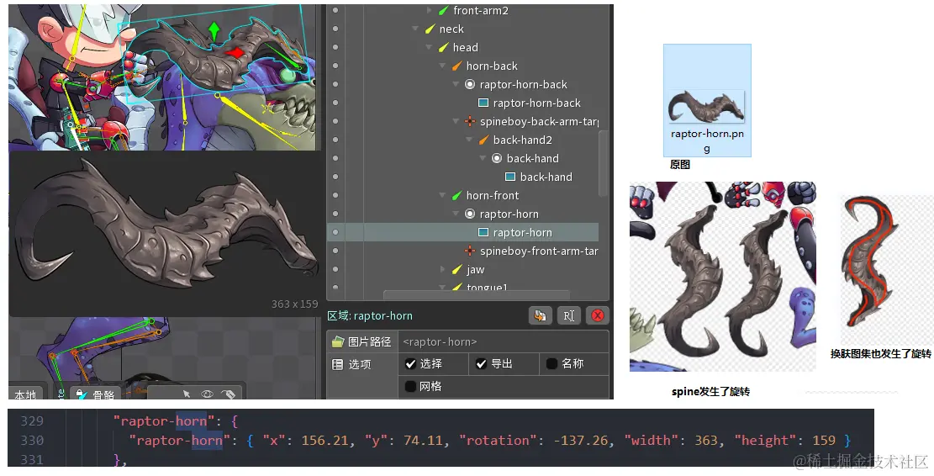Image resolution: width=934 pixels, height=476 pixels.
Task: Collapse the raptor-horn-back slot node
Action: (456, 85)
